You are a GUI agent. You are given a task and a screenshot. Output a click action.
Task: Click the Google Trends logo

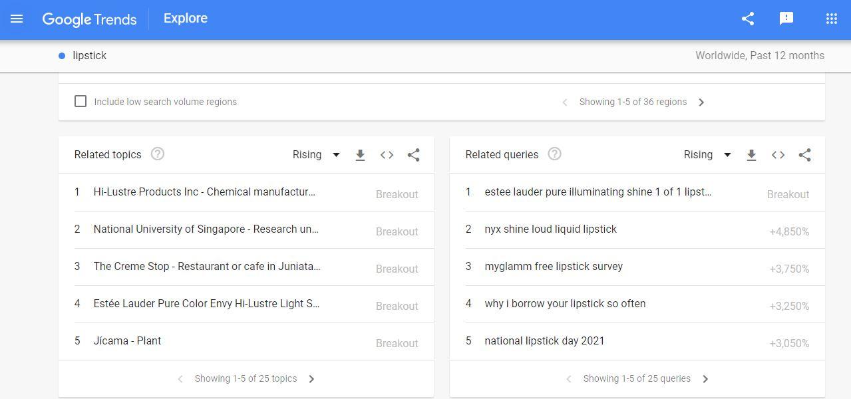[89, 19]
